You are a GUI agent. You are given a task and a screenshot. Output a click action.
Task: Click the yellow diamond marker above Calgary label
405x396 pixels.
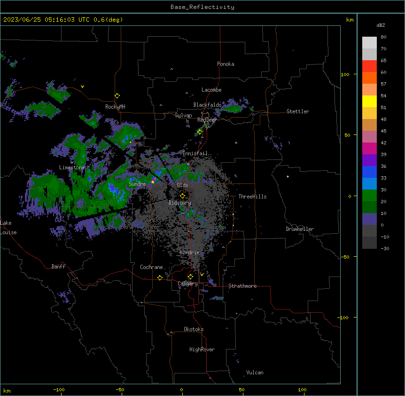(x=190, y=277)
